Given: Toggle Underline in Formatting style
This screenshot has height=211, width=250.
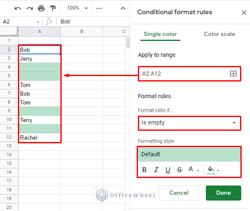Looking at the screenshot, I should [168, 170].
